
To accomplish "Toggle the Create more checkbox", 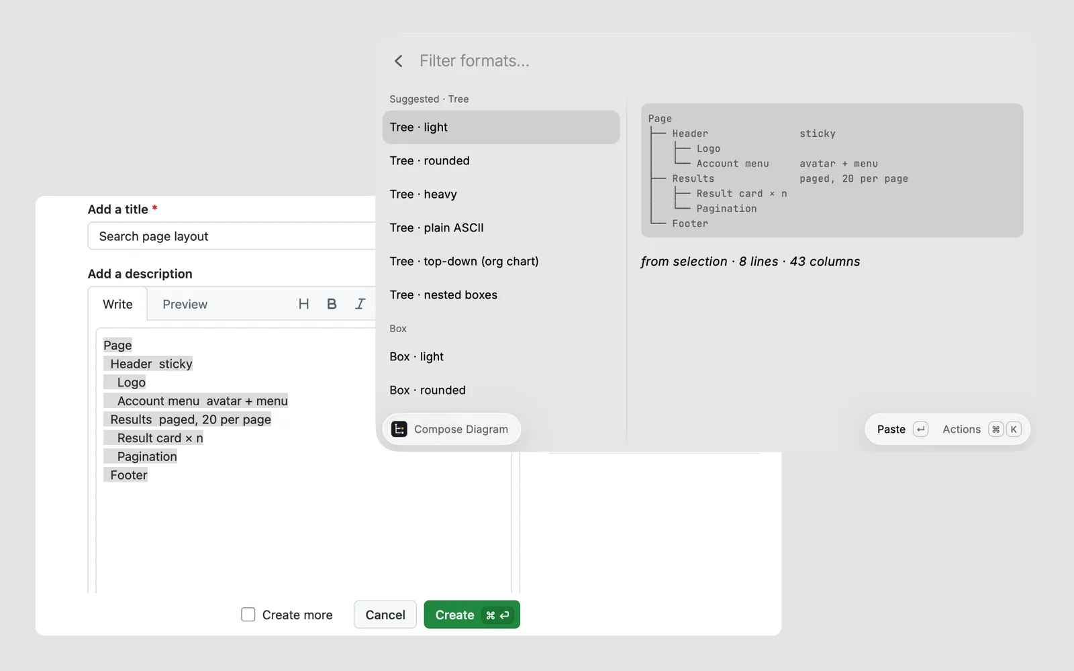I will click(x=248, y=615).
